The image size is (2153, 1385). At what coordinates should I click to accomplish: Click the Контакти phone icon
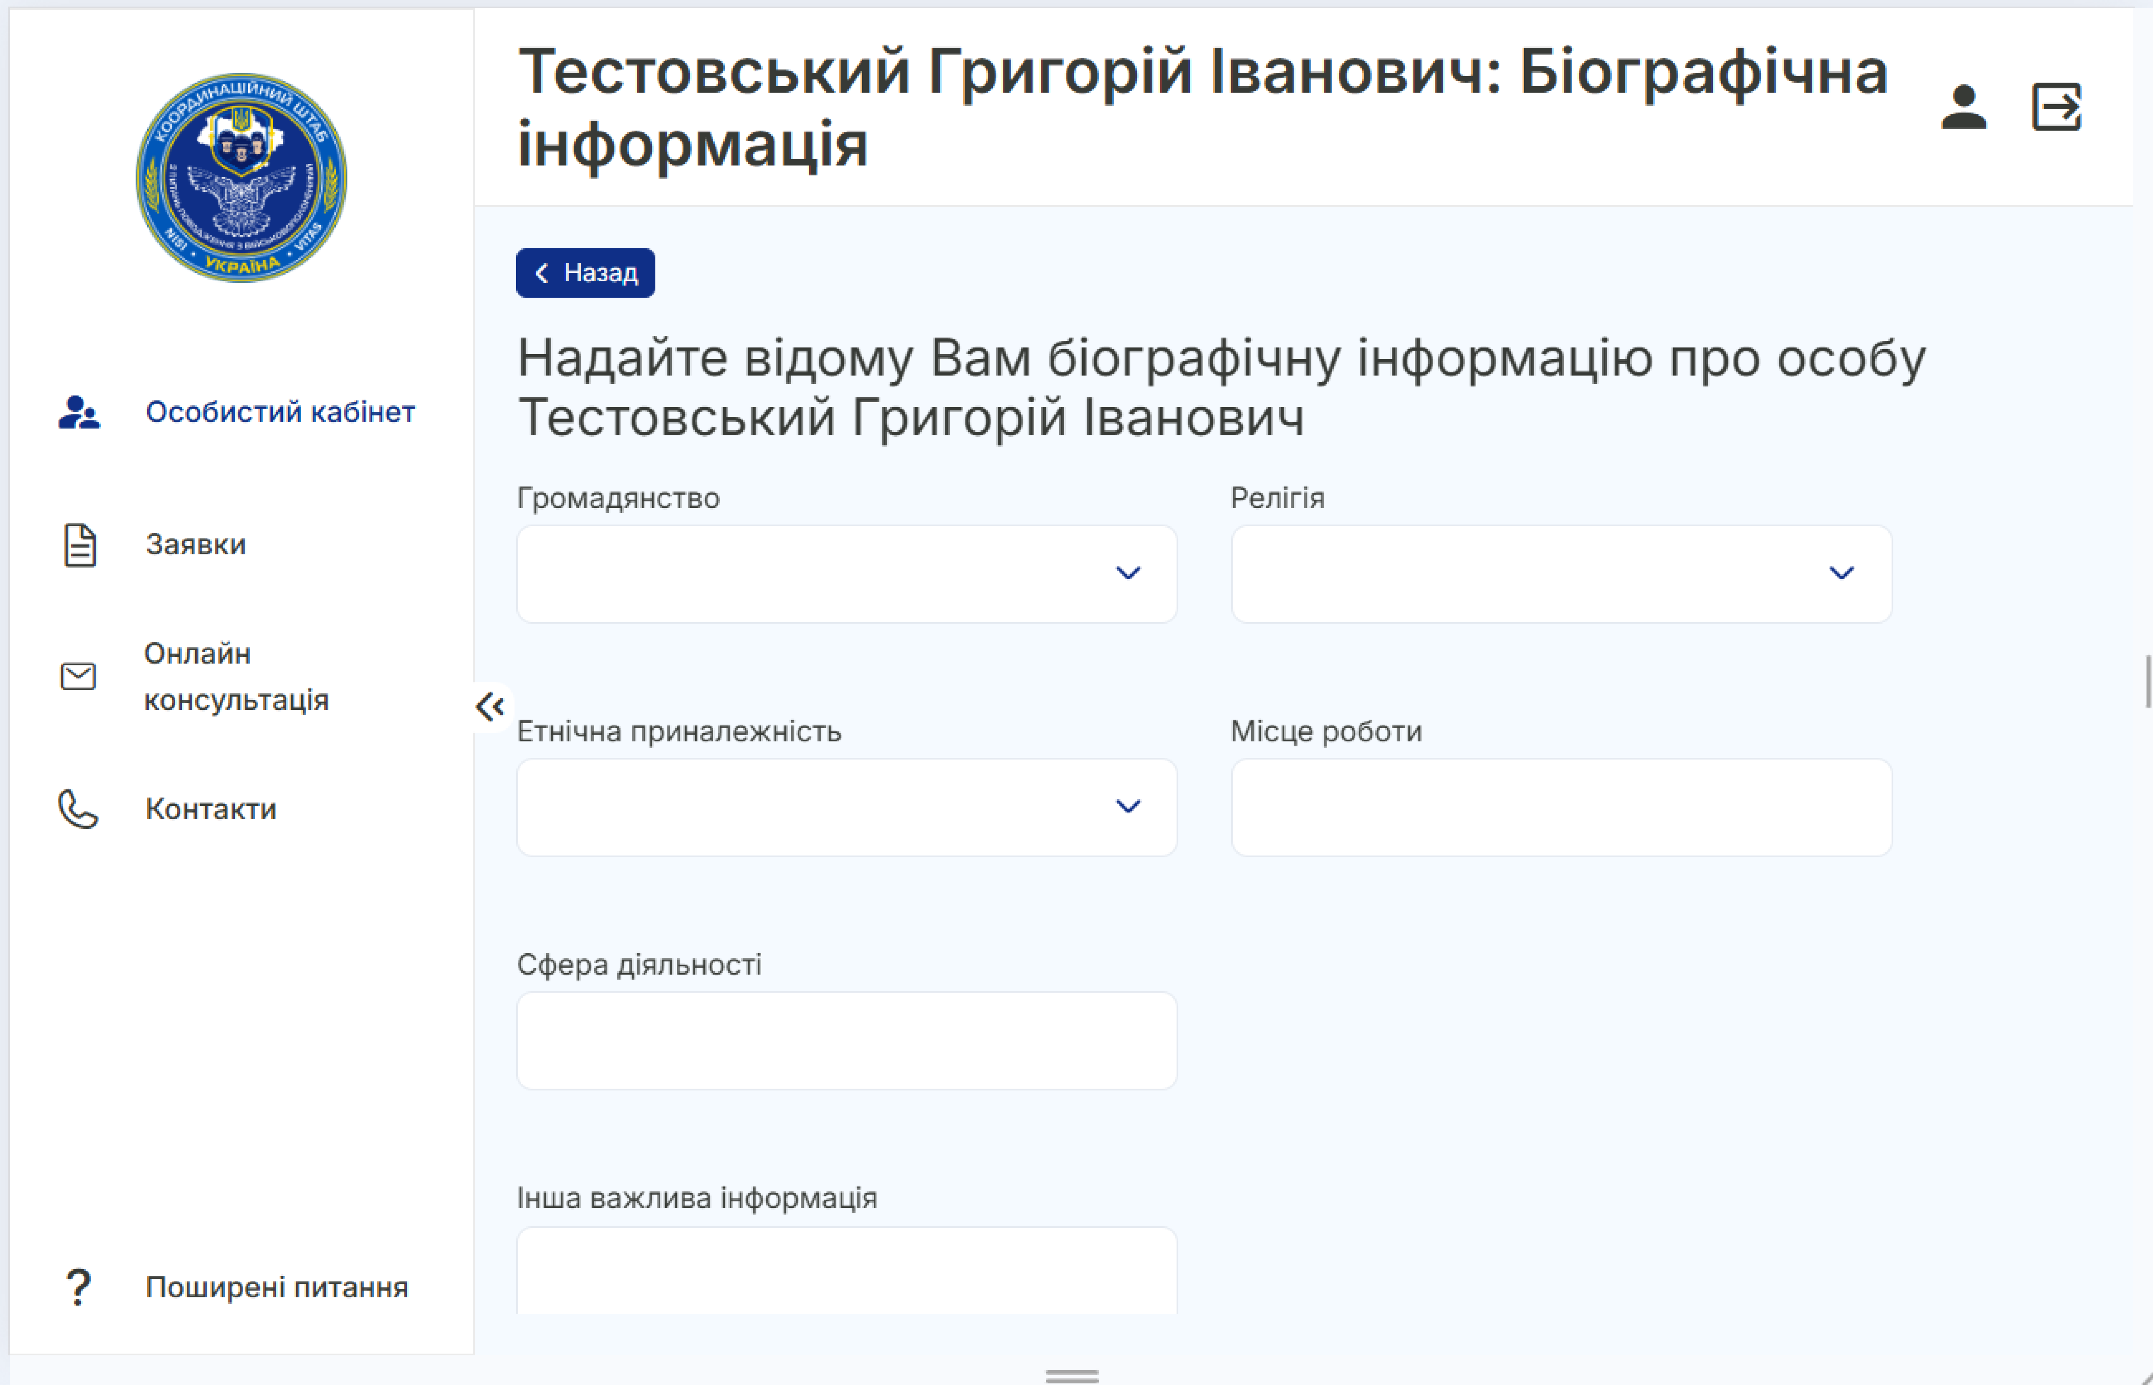pyautogui.click(x=78, y=809)
